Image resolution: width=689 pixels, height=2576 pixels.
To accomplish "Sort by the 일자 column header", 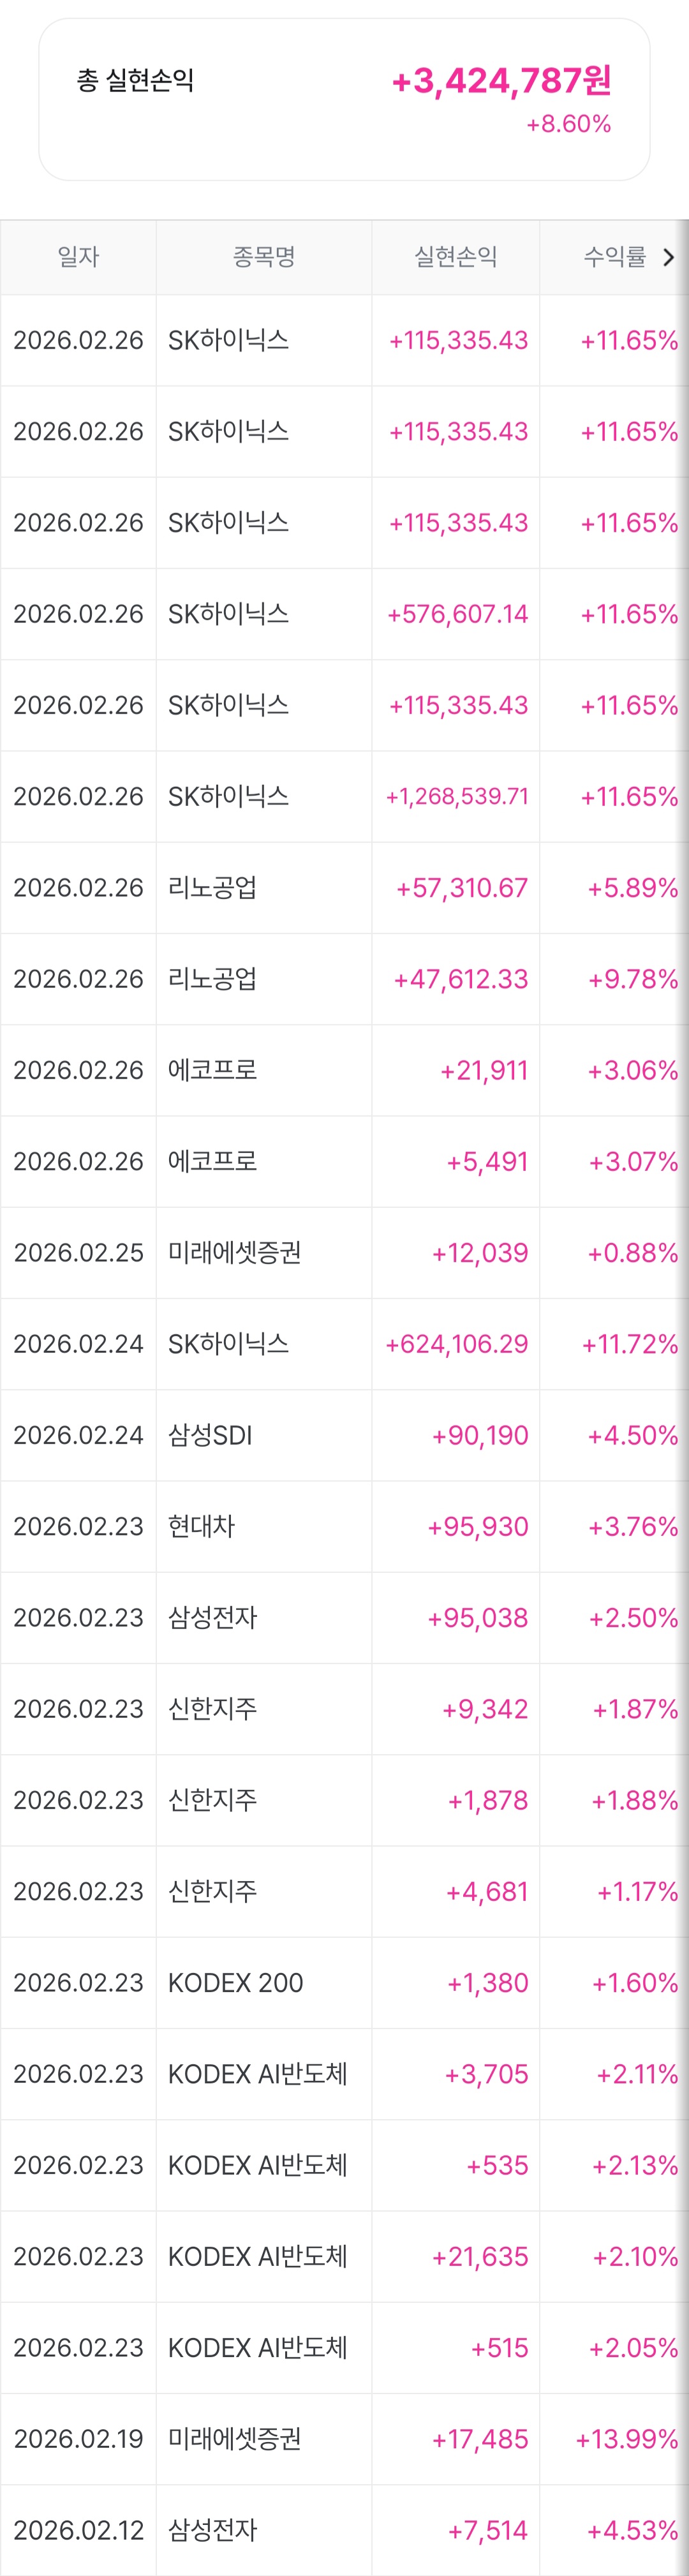I will pyautogui.click(x=78, y=258).
